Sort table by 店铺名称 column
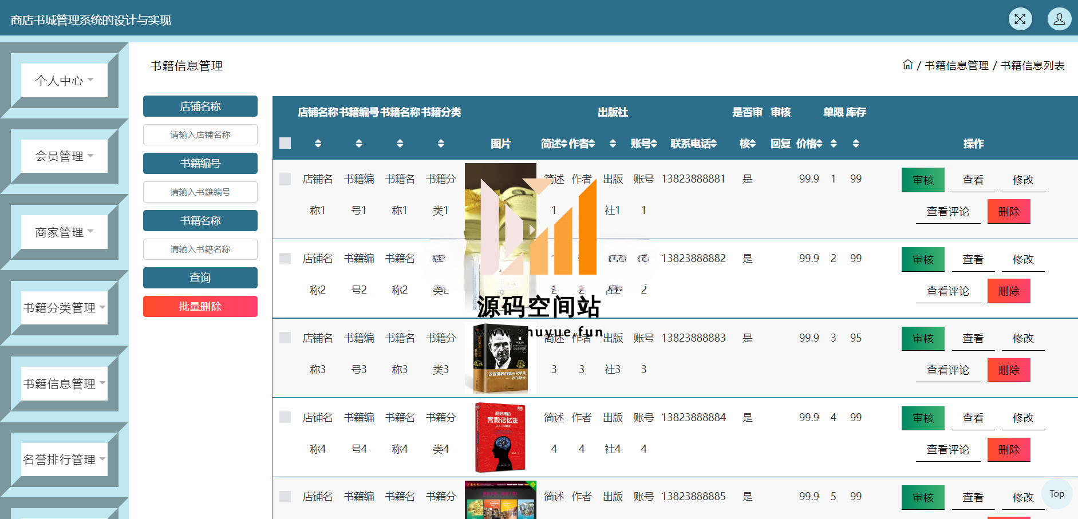Viewport: 1078px width, 519px height. (318, 144)
